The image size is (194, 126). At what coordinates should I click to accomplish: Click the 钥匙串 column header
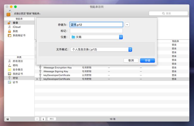(175, 41)
